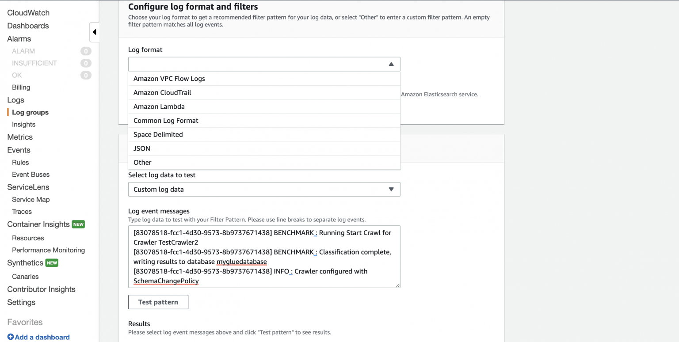Image resolution: width=679 pixels, height=342 pixels.
Task: Click the orange indicator beside Log groups
Action: point(8,112)
